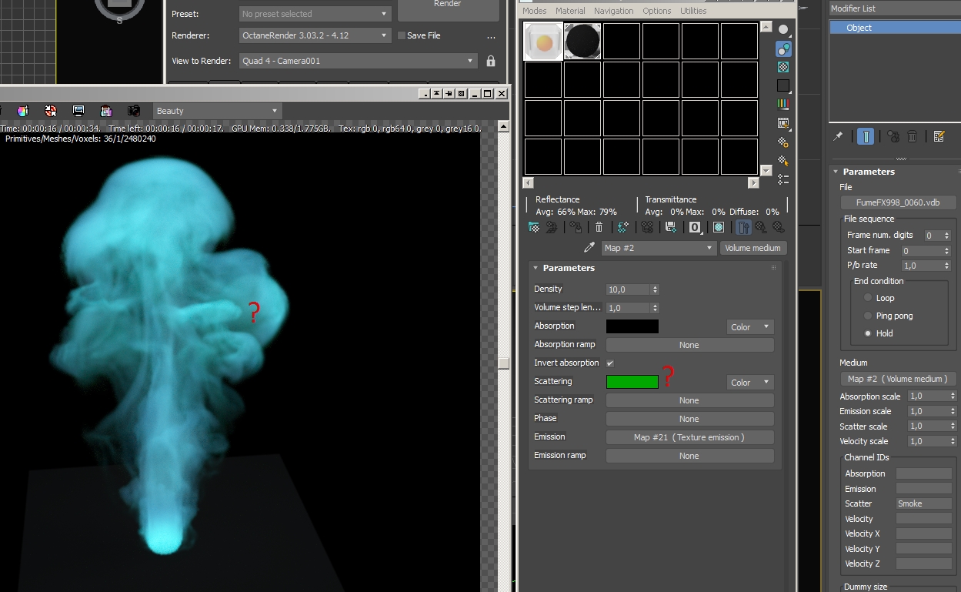Select the Ping pong end condition
Screen dimensions: 961x592
[x=868, y=316]
